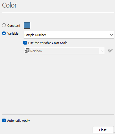Select the Variable radio button
Viewport: 115px width, 134px height.
(4, 33)
